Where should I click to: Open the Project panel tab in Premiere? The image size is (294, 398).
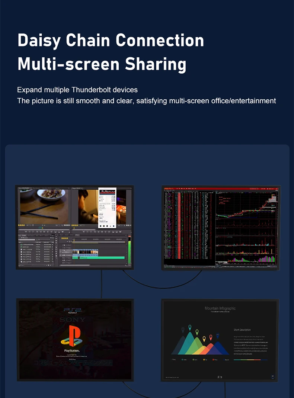click(22, 235)
